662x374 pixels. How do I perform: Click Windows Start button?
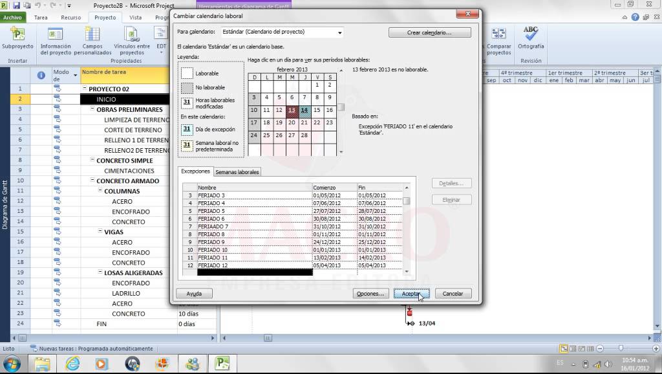click(12, 364)
